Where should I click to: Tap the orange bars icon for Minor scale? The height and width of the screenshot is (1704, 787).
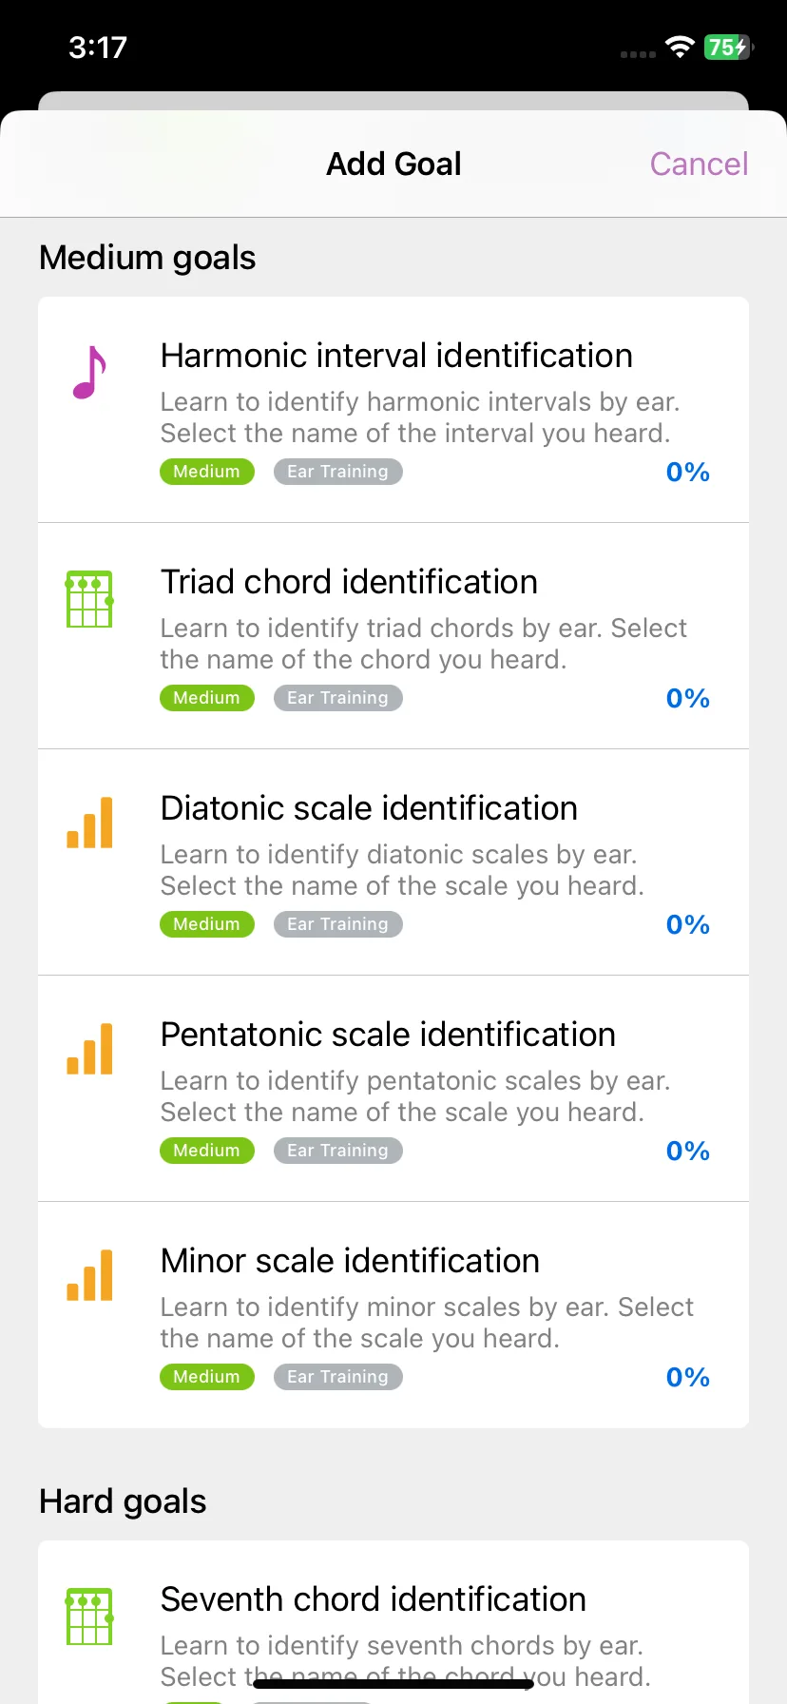pos(89,1275)
